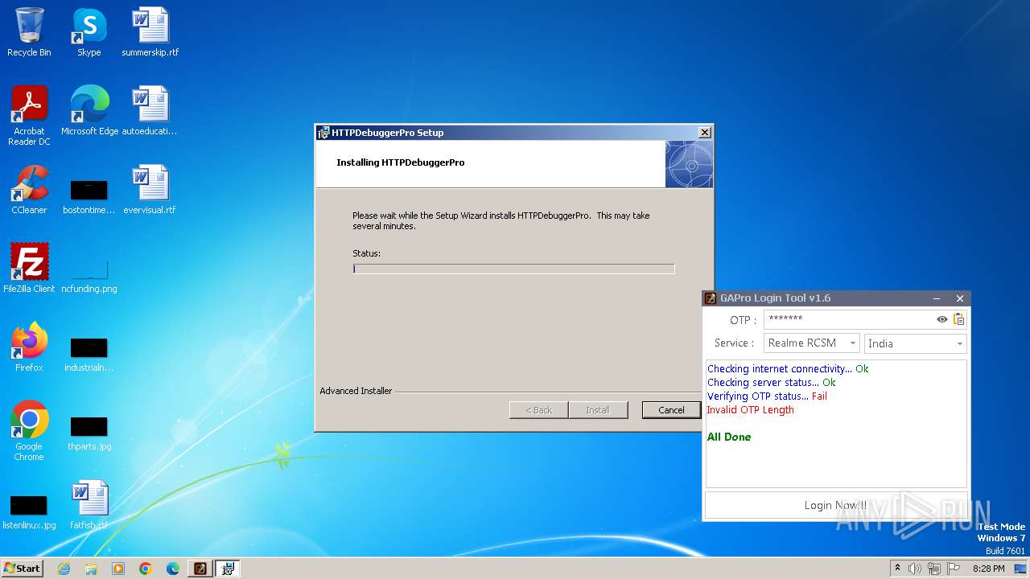The image size is (1030, 579).
Task: Select the autoeducati... rtf document icon
Action: (x=150, y=110)
